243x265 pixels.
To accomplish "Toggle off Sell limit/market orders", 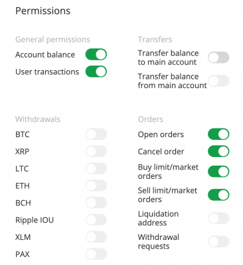I will [218, 195].
